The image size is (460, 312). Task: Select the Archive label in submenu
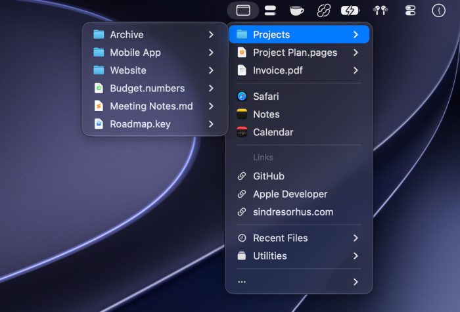[x=127, y=35]
